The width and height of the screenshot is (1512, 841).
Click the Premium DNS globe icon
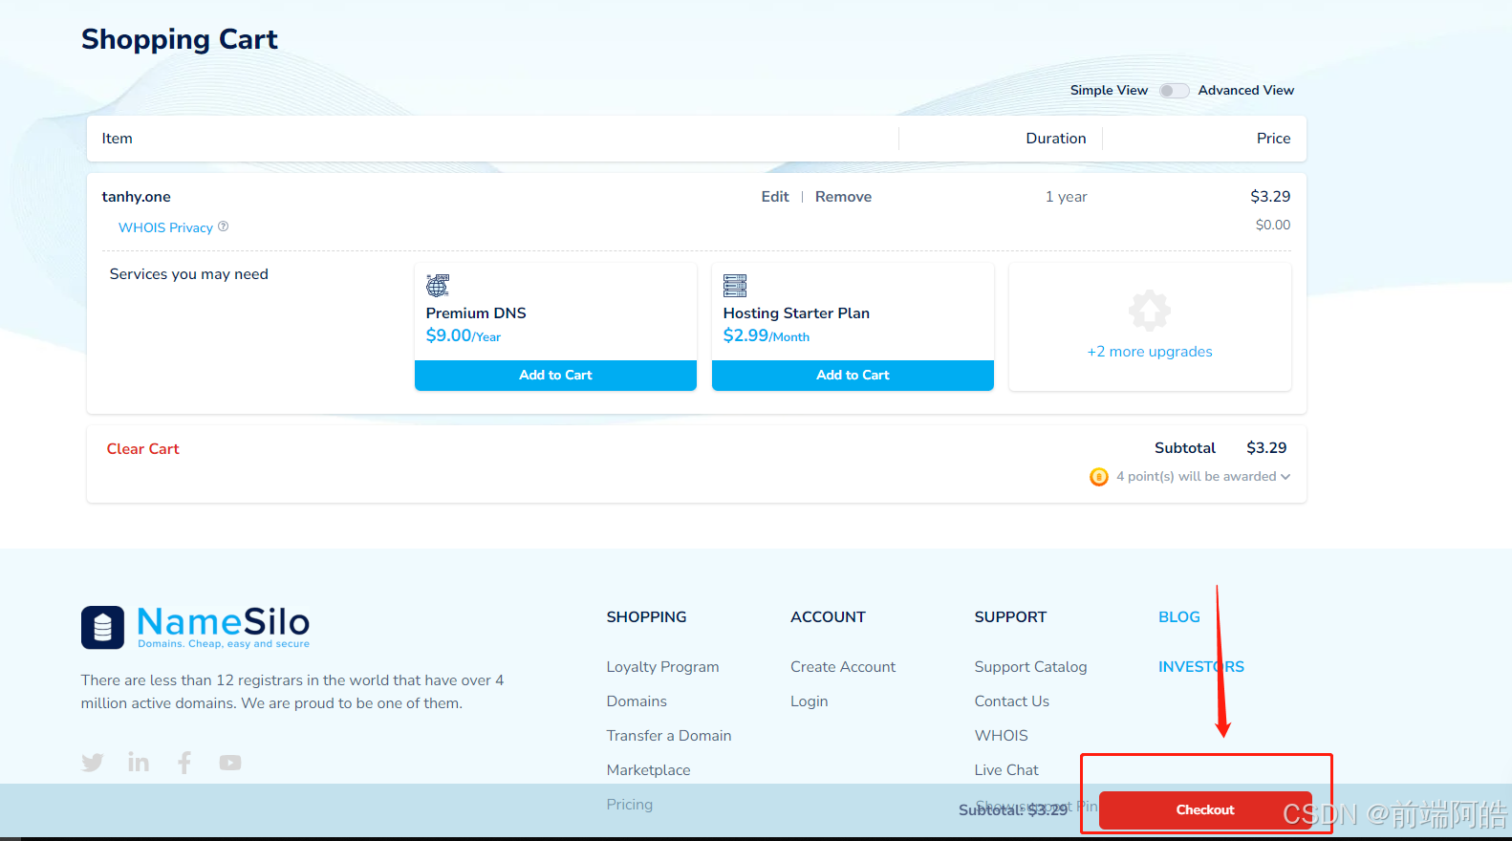[438, 285]
